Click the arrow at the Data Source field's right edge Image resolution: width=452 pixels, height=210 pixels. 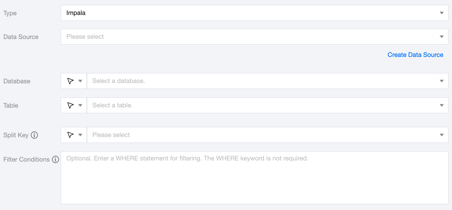[x=442, y=37]
